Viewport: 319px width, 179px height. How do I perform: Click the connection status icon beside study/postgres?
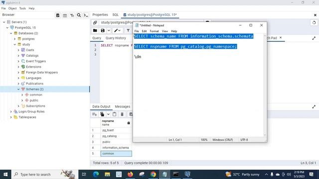[95, 22]
